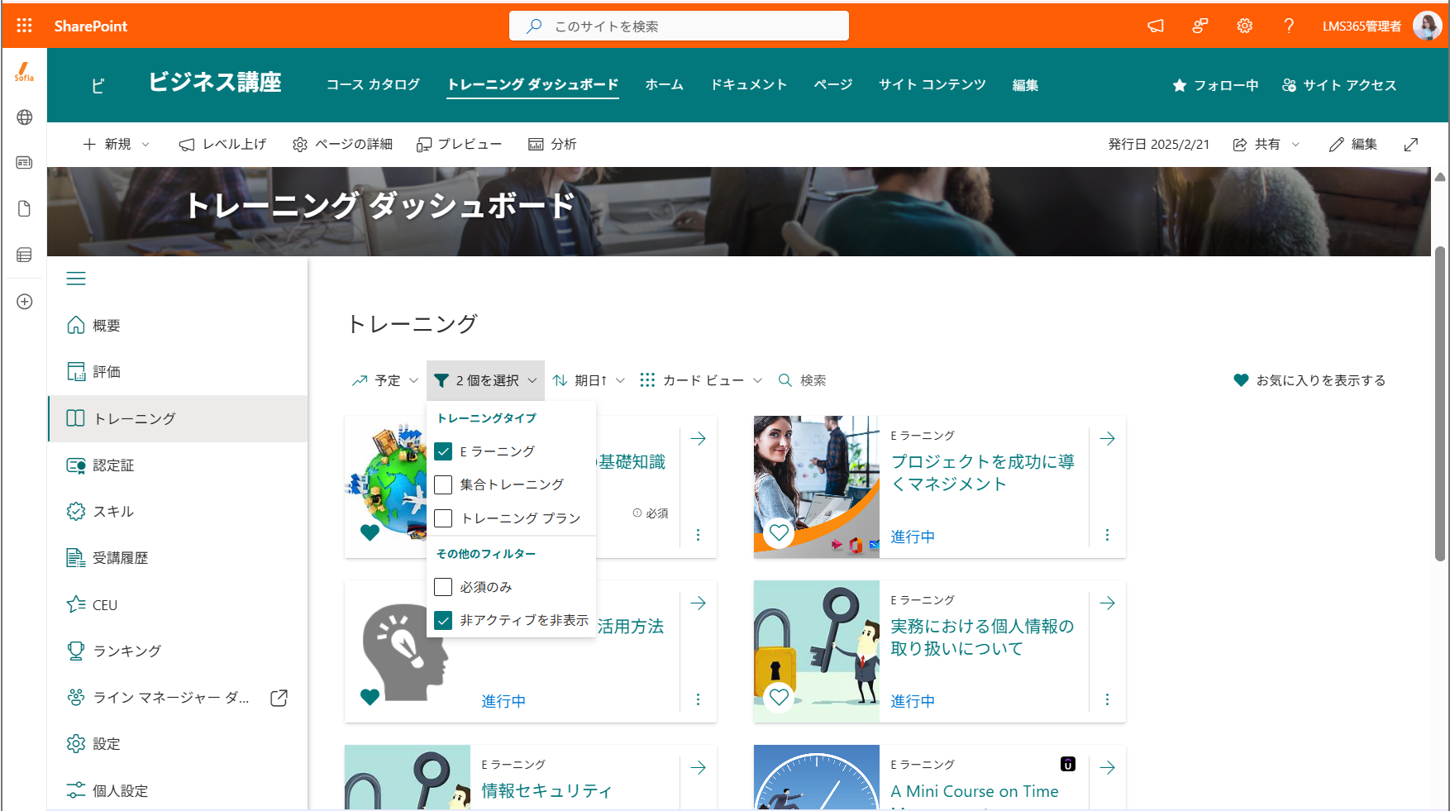The image size is (1450, 811).
Task: Open arrow on 基礎知識 card
Action: (699, 438)
